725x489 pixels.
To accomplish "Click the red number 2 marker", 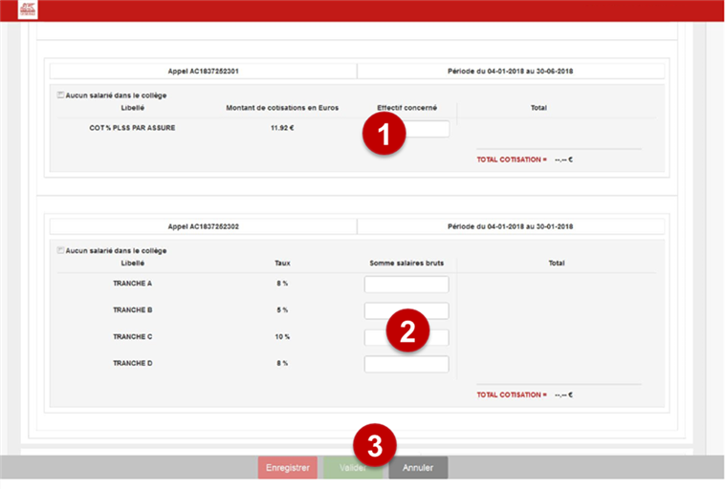I will pos(406,331).
